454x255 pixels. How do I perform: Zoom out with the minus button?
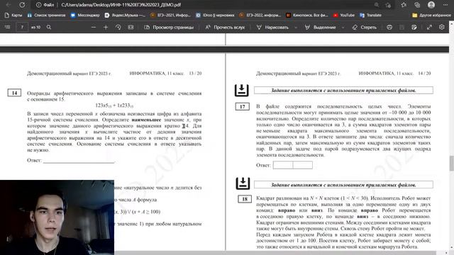pyautogui.click(x=93, y=27)
